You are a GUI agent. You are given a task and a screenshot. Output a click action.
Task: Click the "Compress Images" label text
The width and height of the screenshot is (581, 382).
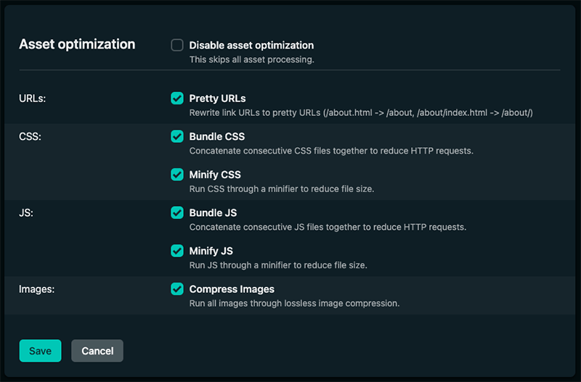tap(232, 289)
